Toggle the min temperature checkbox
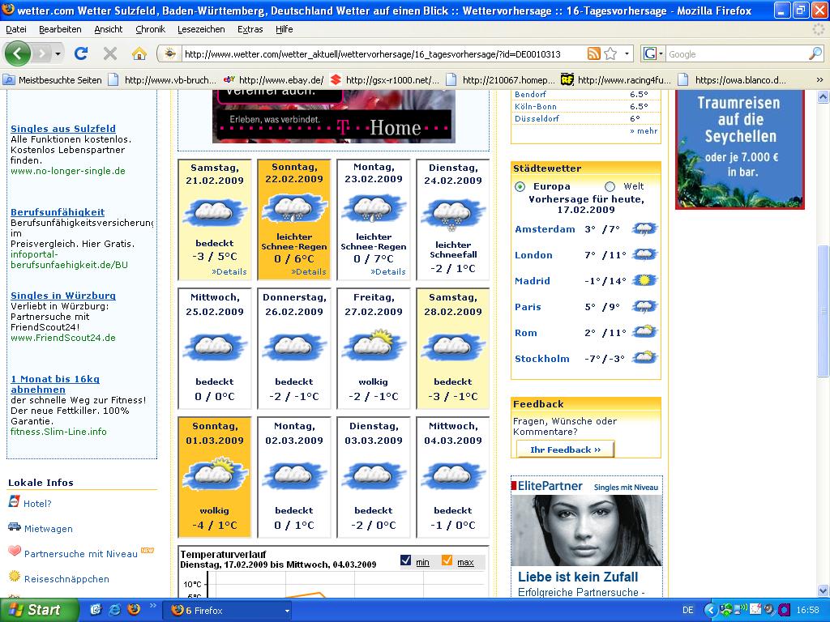This screenshot has width=830, height=622. (406, 560)
